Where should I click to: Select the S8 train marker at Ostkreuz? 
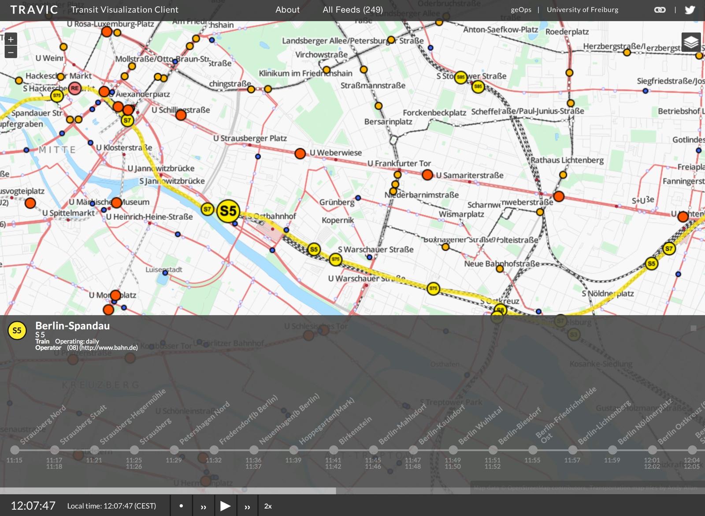coord(500,310)
